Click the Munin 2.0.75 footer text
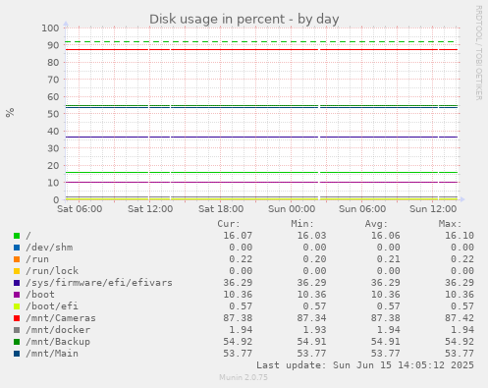This screenshot has height=388, width=488. (244, 377)
